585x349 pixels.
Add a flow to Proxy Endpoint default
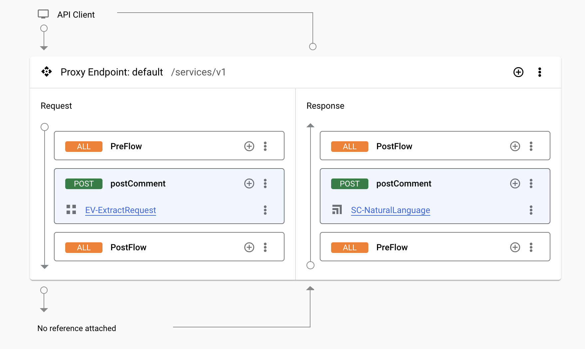pyautogui.click(x=518, y=72)
